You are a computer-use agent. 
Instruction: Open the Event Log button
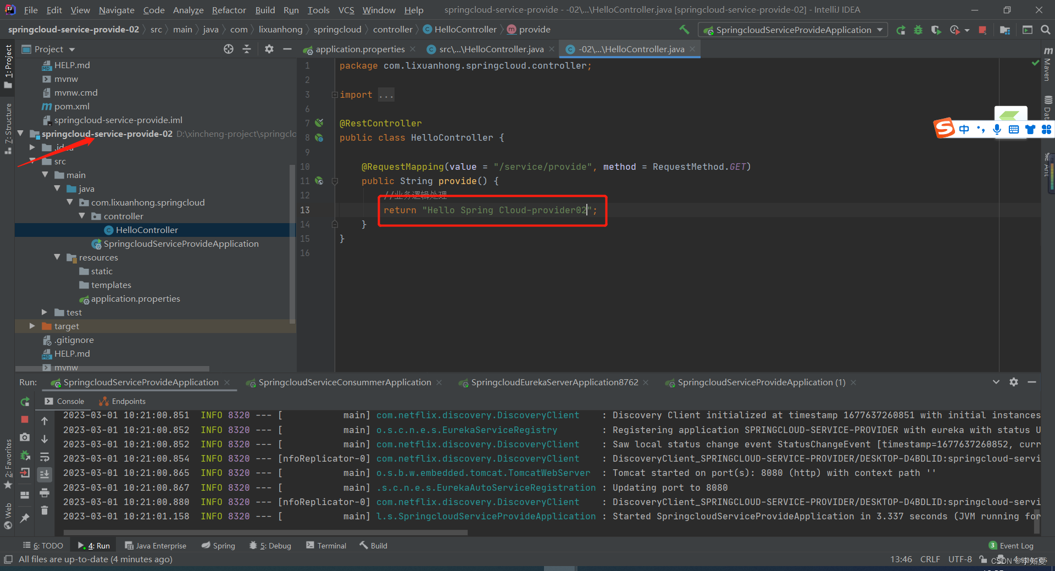pos(1011,545)
